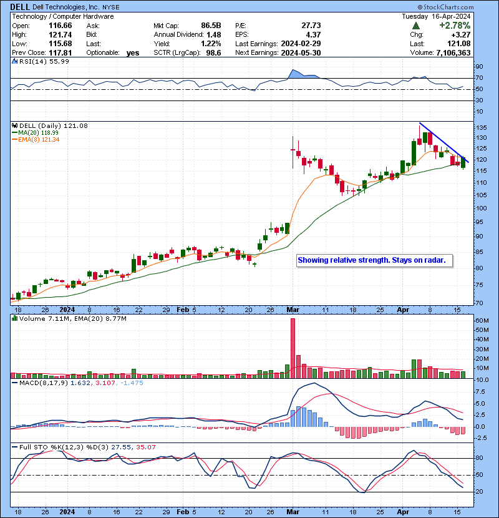Viewport: 499px width, 518px height.
Task: Click the MA(20) 118.99 legend entry
Action: (x=35, y=132)
